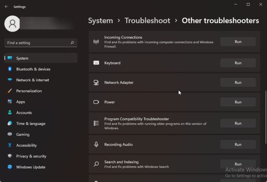Go to Accounts settings
This screenshot has width=267, height=182.
(x=24, y=113)
